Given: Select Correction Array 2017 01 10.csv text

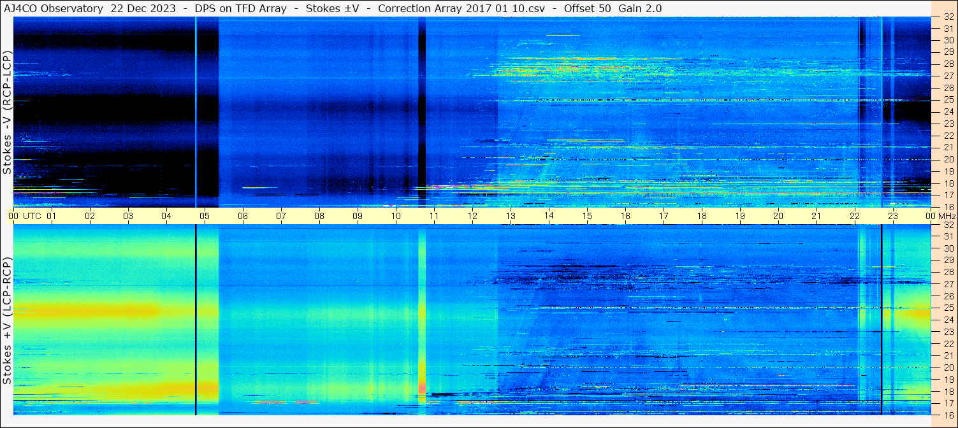Looking at the screenshot, I should tap(461, 8).
